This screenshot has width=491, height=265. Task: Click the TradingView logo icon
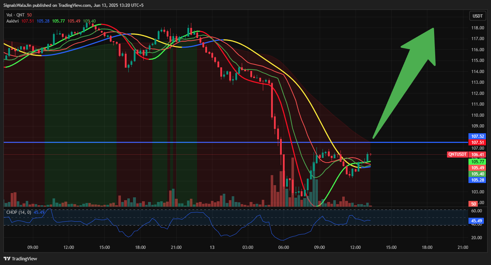point(7,259)
